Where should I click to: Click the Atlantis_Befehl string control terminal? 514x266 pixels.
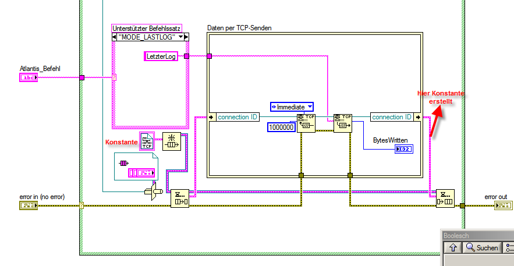[x=29, y=77]
